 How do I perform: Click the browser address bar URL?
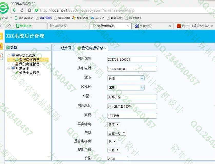(x=87, y=10)
